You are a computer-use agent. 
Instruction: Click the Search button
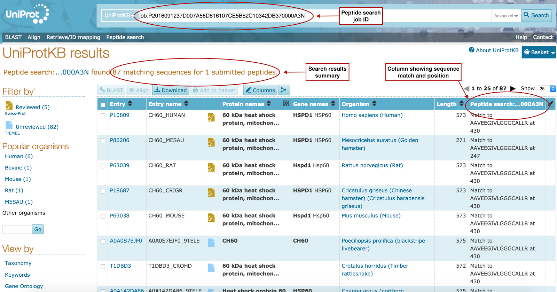(536, 15)
